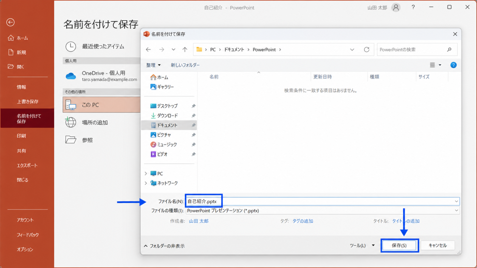Click the dialog forward navigation arrow
This screenshot has height=268, width=477.
(x=162, y=49)
